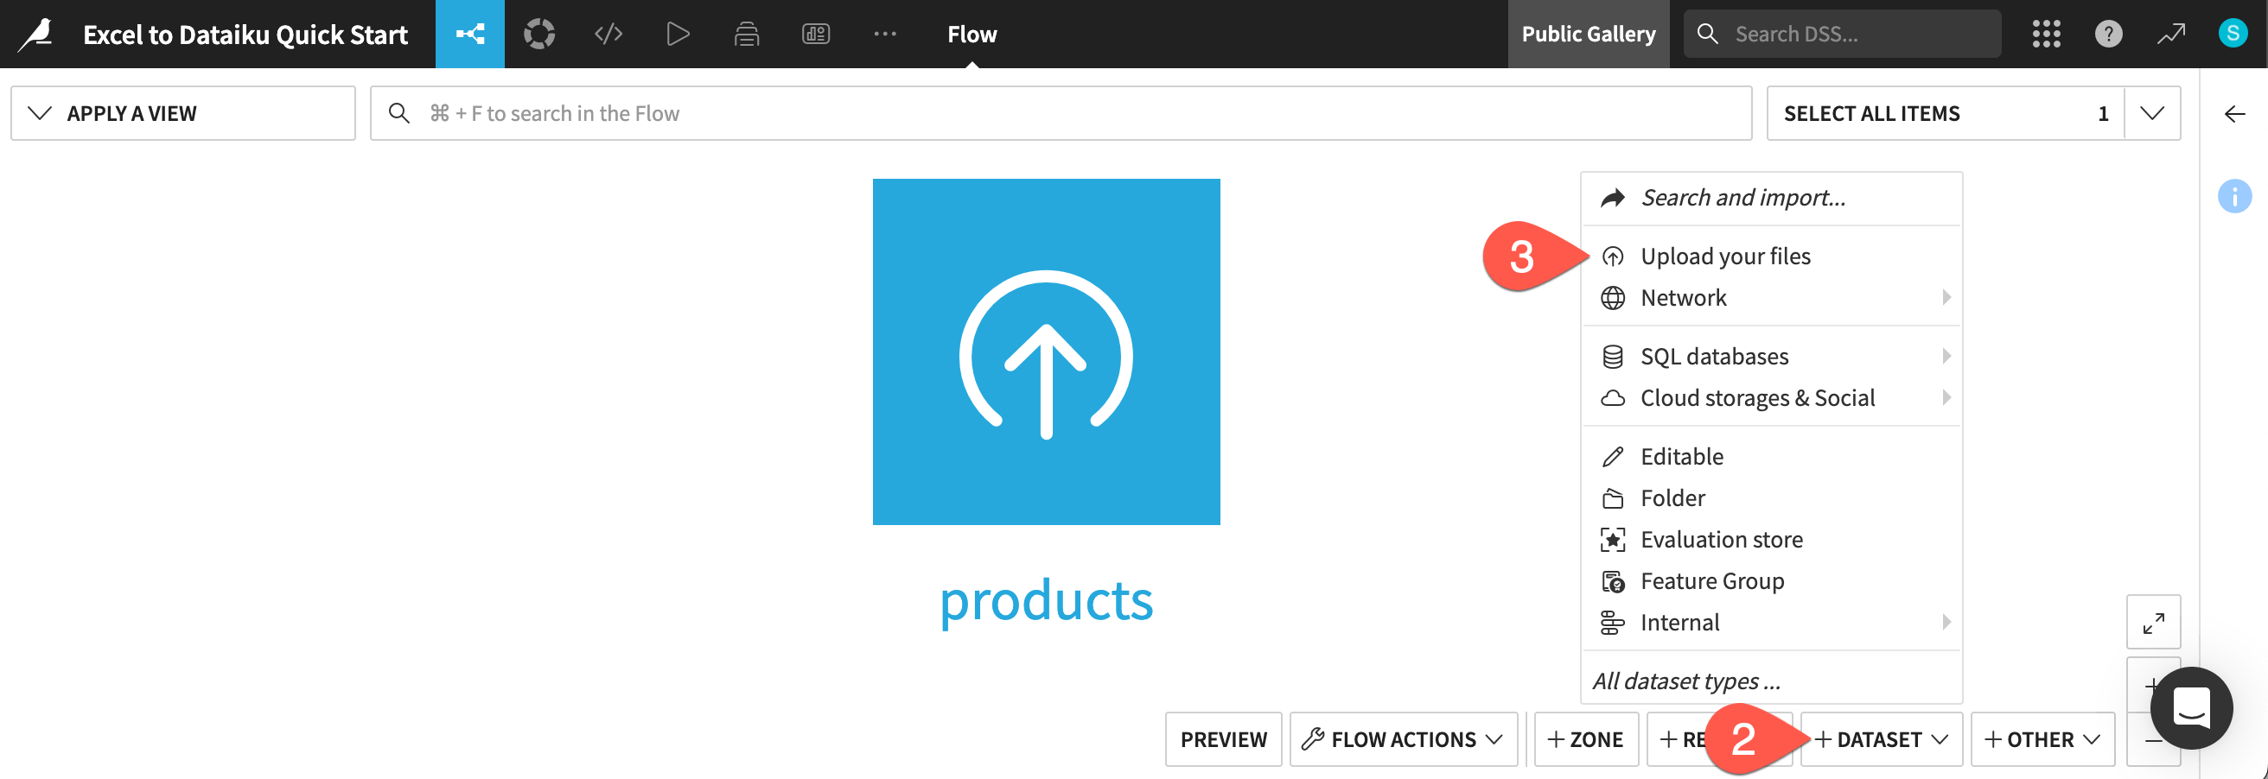Click the pencil icon beside Editable
Screen dimensions: 2268x779
tap(1612, 457)
